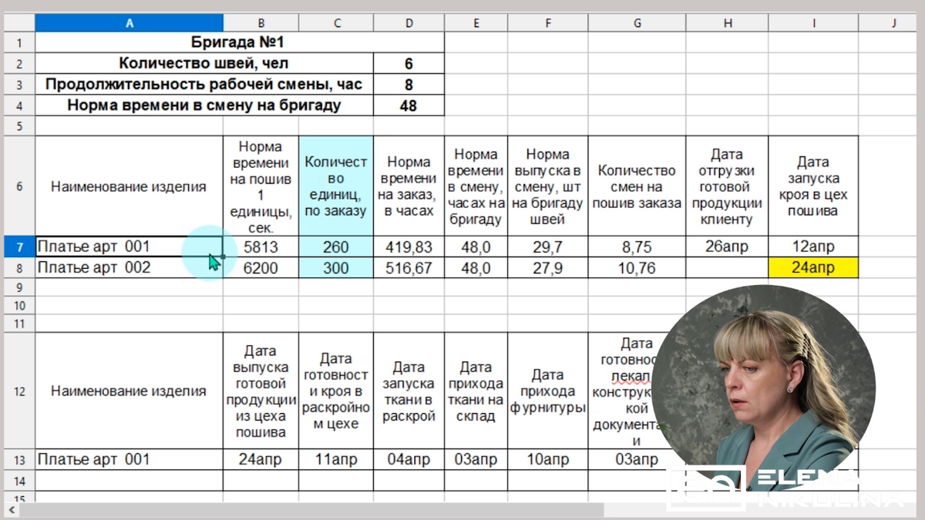The height and width of the screenshot is (520, 925).
Task: Select column G header
Action: point(637,23)
